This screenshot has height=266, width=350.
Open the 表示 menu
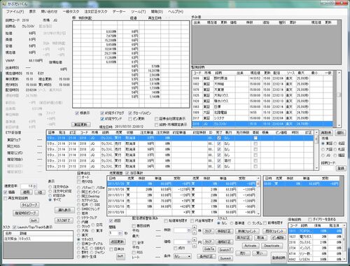click(x=32, y=11)
